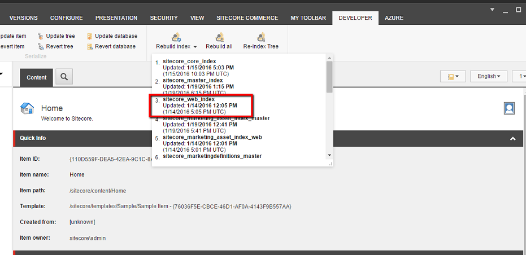Switch to the Presentation ribbon tab
Screen dimensions: 526x255
coord(116,18)
